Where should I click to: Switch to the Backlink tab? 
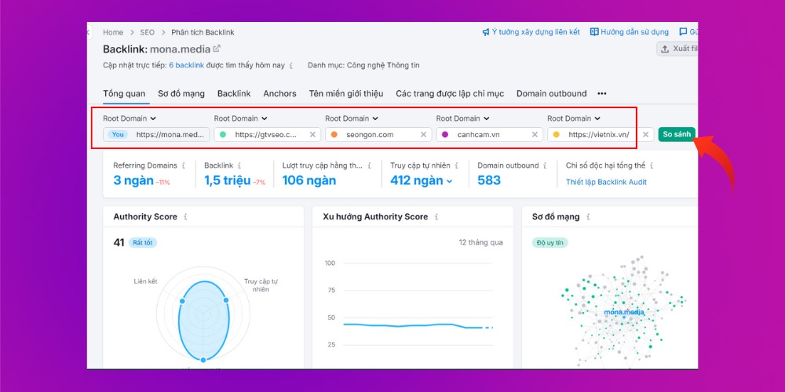pyautogui.click(x=234, y=93)
